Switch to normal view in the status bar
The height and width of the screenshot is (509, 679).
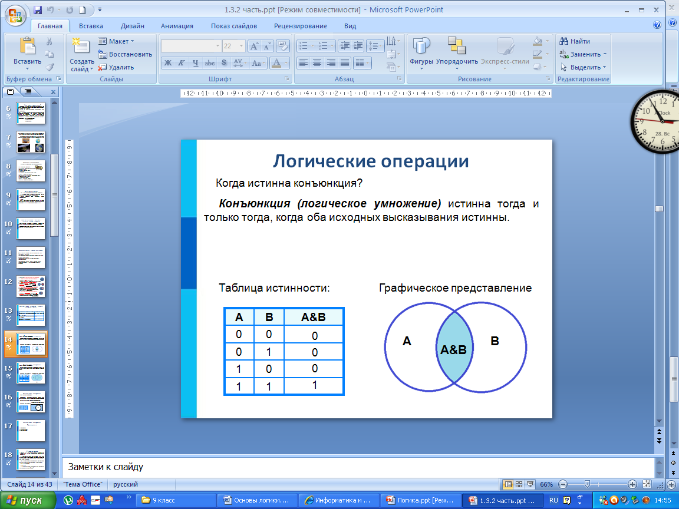[509, 484]
